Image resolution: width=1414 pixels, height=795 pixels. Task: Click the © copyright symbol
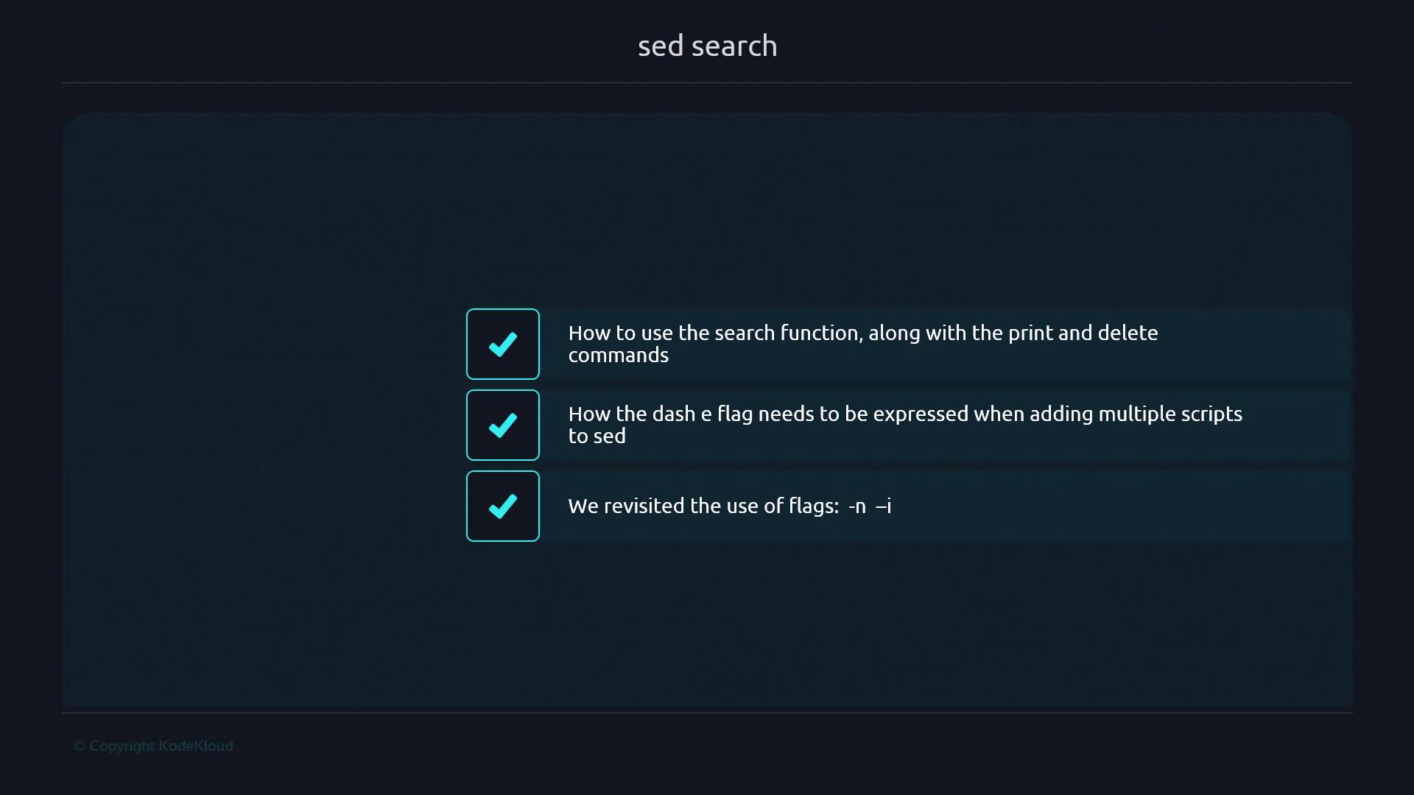tap(80, 746)
